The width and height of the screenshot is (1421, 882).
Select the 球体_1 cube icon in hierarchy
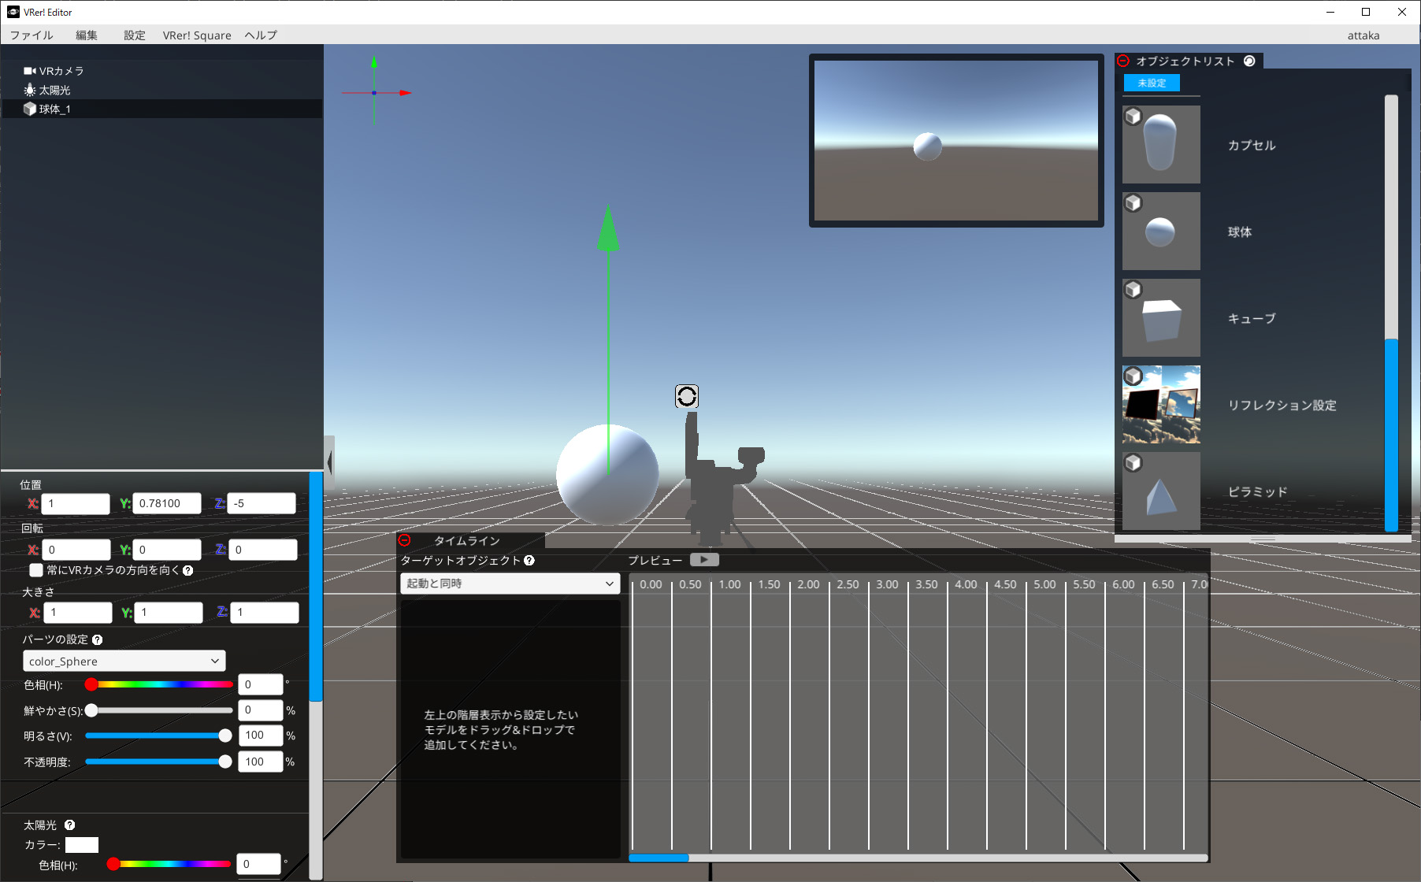click(30, 109)
